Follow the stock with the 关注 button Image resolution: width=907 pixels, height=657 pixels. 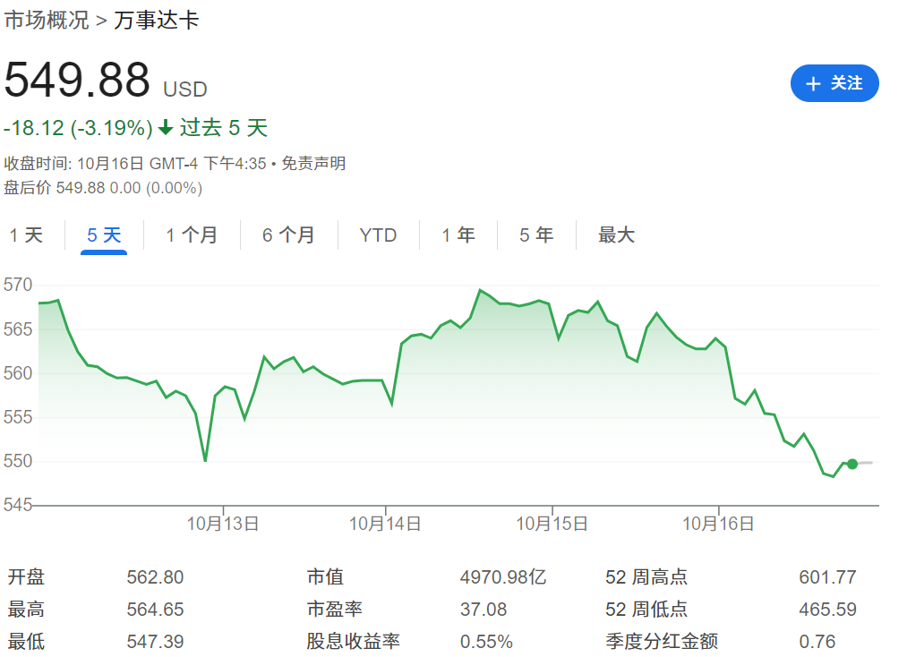(834, 83)
